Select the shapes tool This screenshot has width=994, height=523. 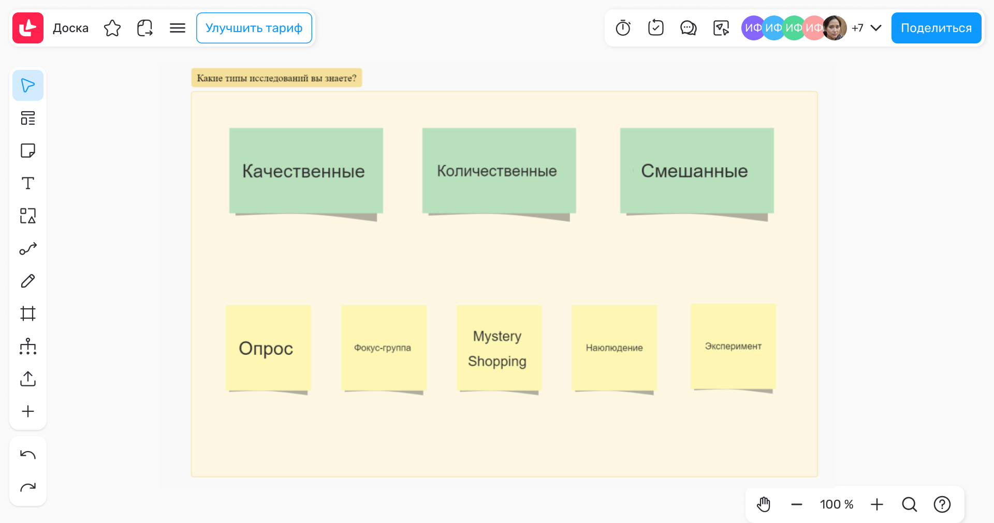click(x=28, y=216)
